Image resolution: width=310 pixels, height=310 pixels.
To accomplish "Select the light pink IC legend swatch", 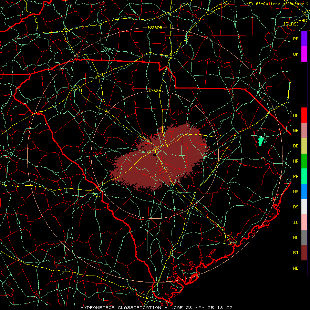I will point(304,222).
